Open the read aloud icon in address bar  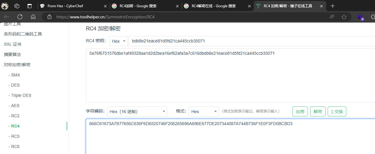coord(332,17)
